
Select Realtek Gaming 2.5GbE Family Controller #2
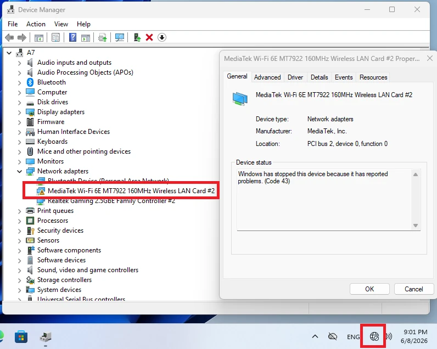point(111,201)
